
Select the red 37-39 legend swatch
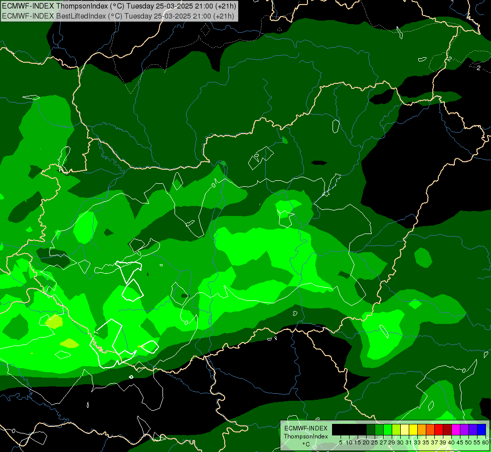[x=439, y=429]
